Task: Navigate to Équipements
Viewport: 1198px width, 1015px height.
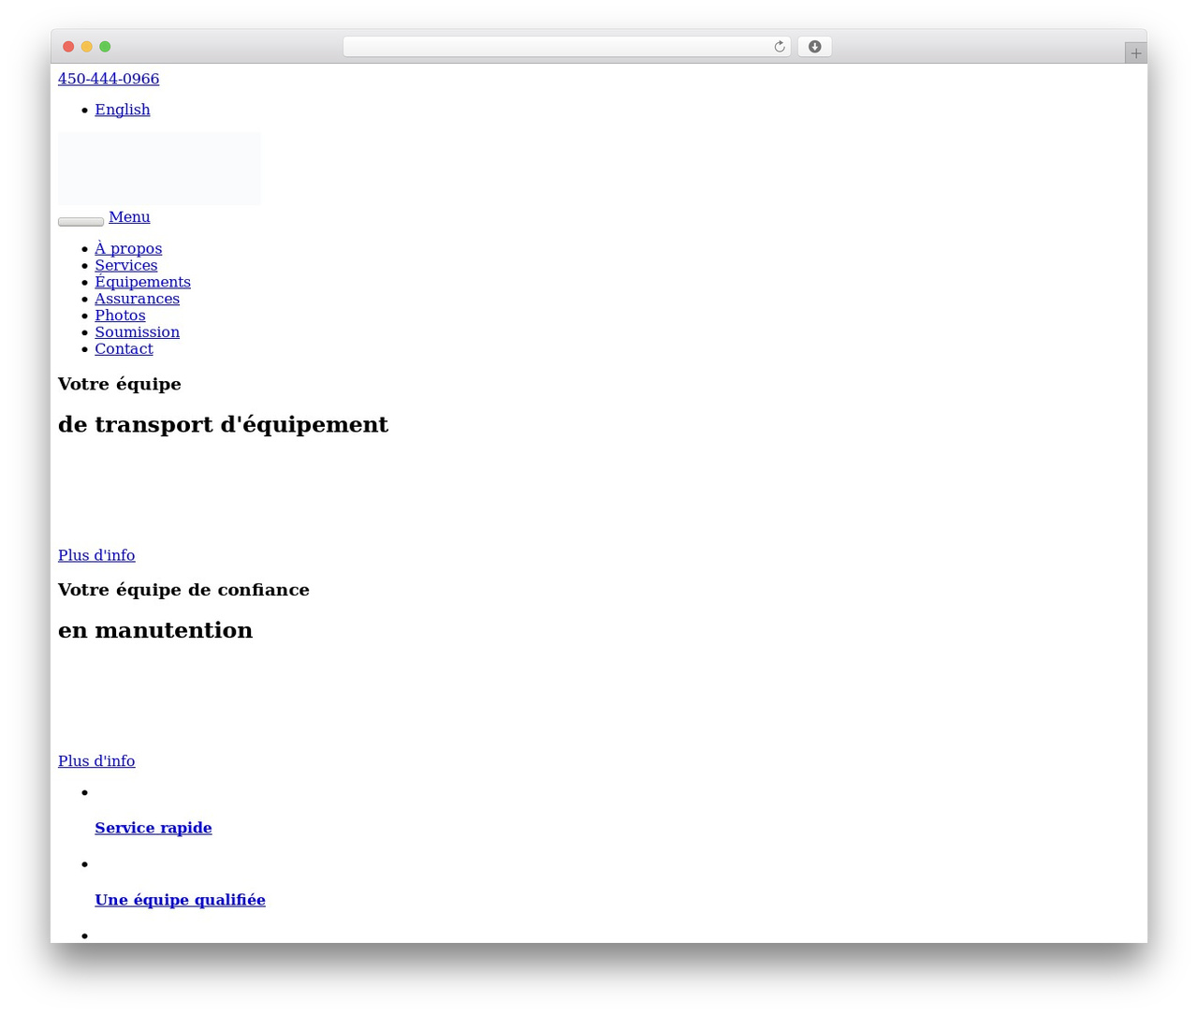Action: tap(142, 282)
